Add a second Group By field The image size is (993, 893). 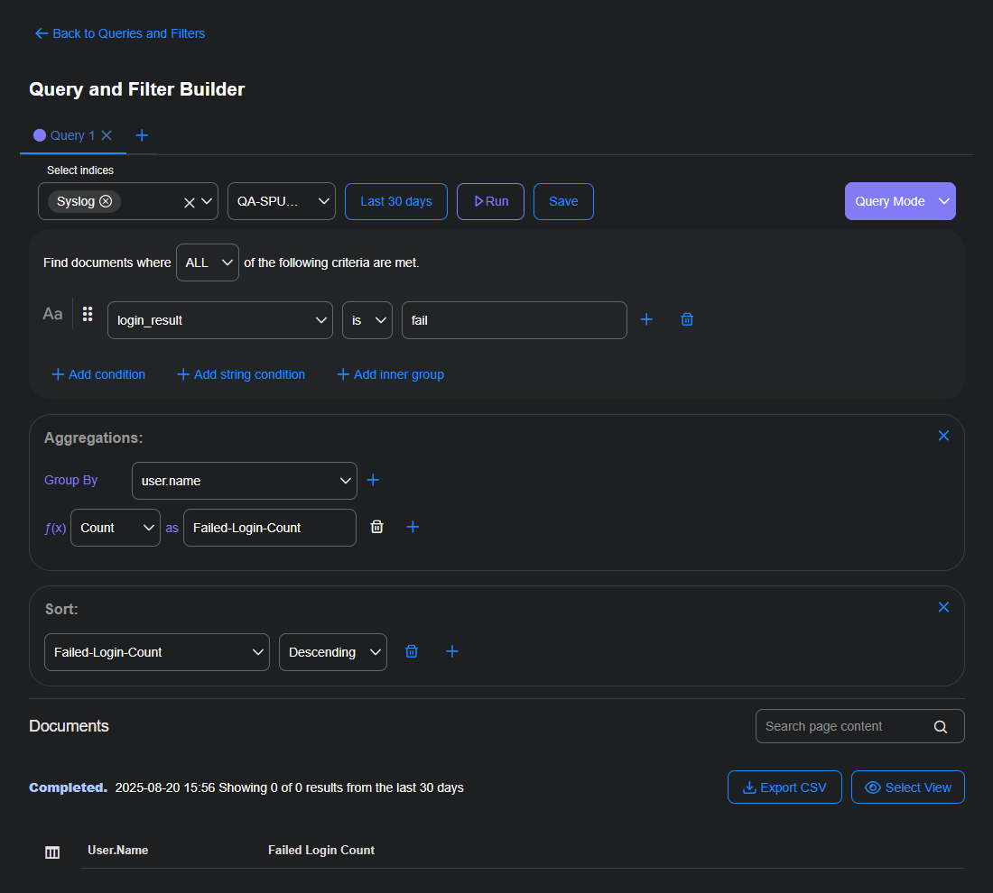373,480
